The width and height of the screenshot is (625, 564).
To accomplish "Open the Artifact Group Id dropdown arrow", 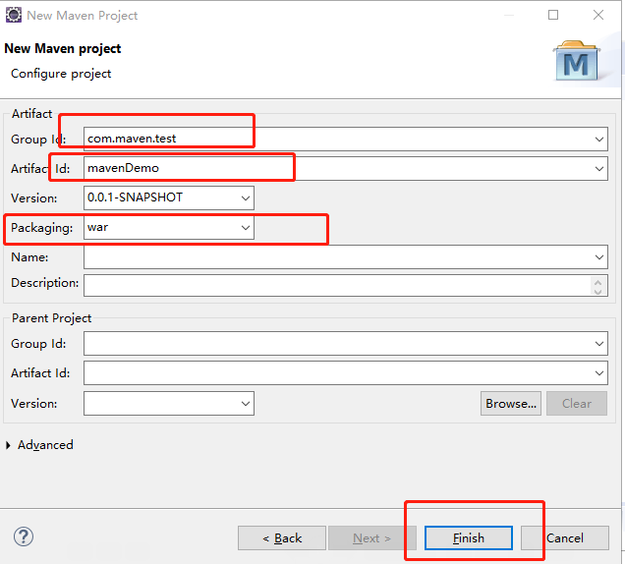I will [598, 140].
